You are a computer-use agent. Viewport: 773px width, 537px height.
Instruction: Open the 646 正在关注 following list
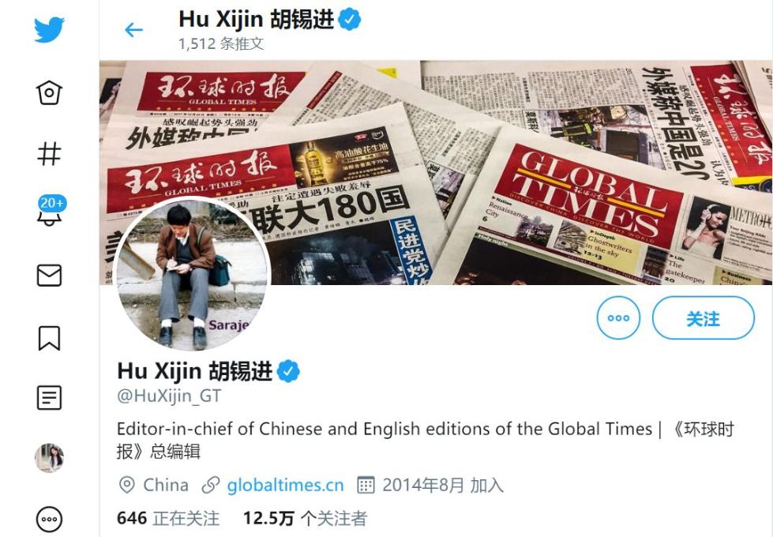click(x=168, y=518)
